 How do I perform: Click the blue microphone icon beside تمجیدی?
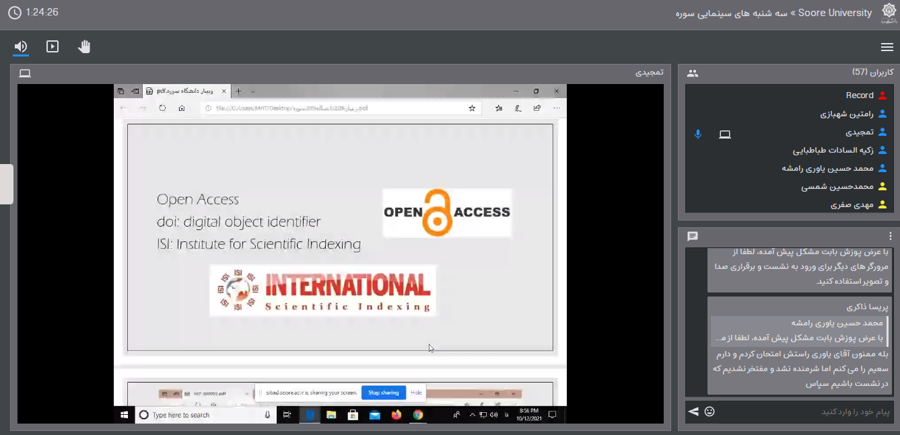point(698,134)
